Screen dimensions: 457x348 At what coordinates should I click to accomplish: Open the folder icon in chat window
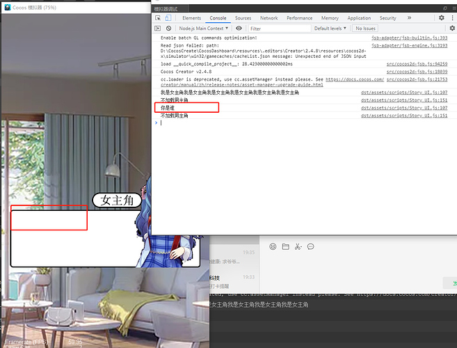click(x=286, y=247)
